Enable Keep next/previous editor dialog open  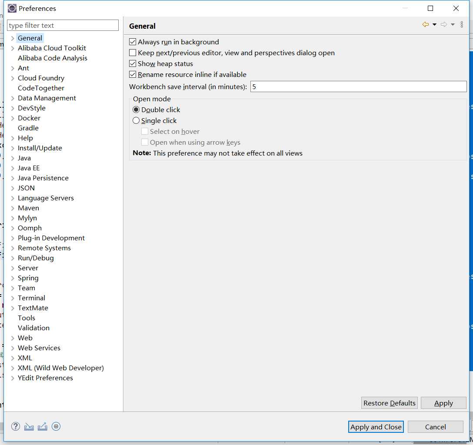(133, 53)
